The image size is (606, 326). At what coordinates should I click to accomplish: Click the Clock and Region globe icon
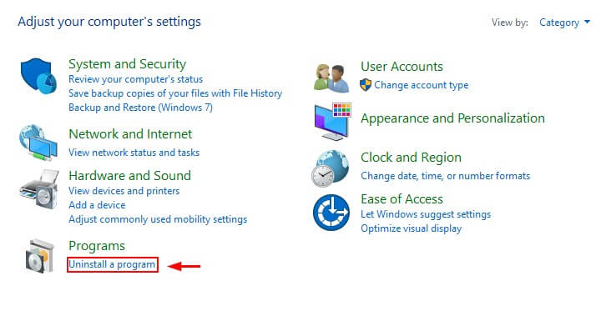tap(330, 168)
